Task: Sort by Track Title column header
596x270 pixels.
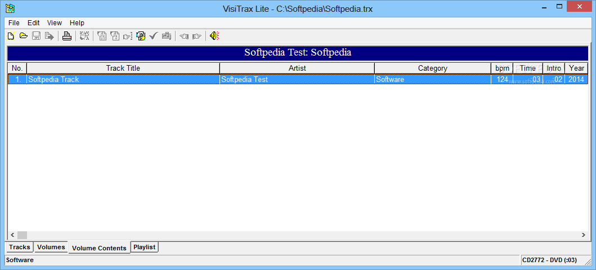Action: (x=123, y=68)
